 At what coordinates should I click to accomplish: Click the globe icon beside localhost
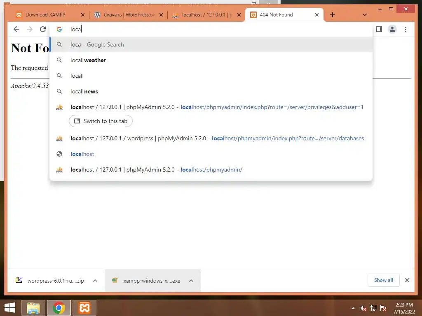[x=59, y=154]
